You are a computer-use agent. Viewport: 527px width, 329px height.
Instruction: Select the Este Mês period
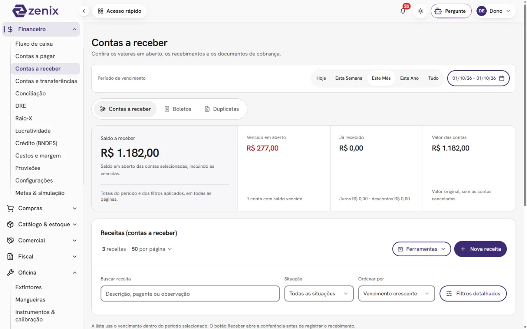pos(381,78)
